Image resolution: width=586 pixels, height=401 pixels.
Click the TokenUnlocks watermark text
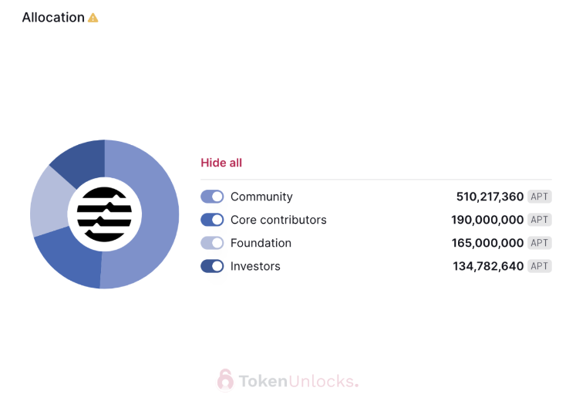[x=298, y=381]
